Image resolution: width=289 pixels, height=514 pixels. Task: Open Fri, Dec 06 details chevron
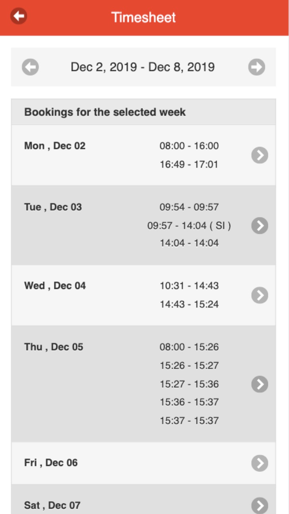click(x=260, y=463)
